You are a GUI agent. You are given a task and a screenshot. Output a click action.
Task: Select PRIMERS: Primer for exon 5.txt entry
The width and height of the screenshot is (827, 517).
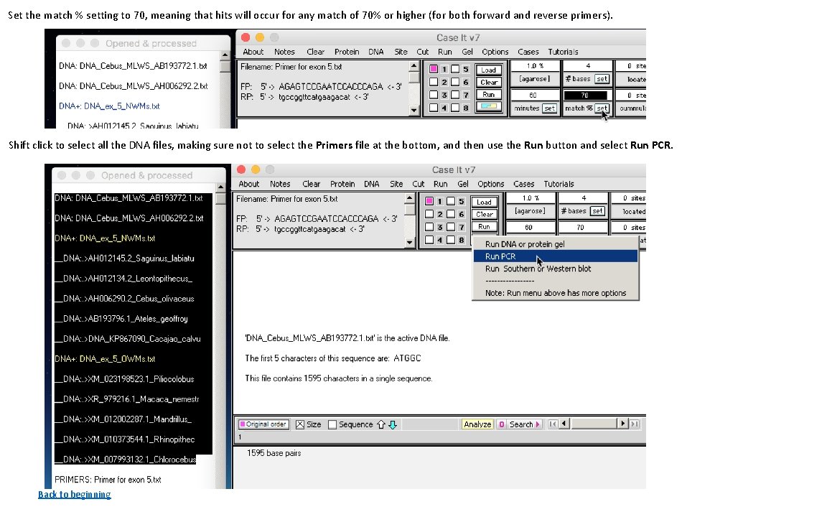108,480
